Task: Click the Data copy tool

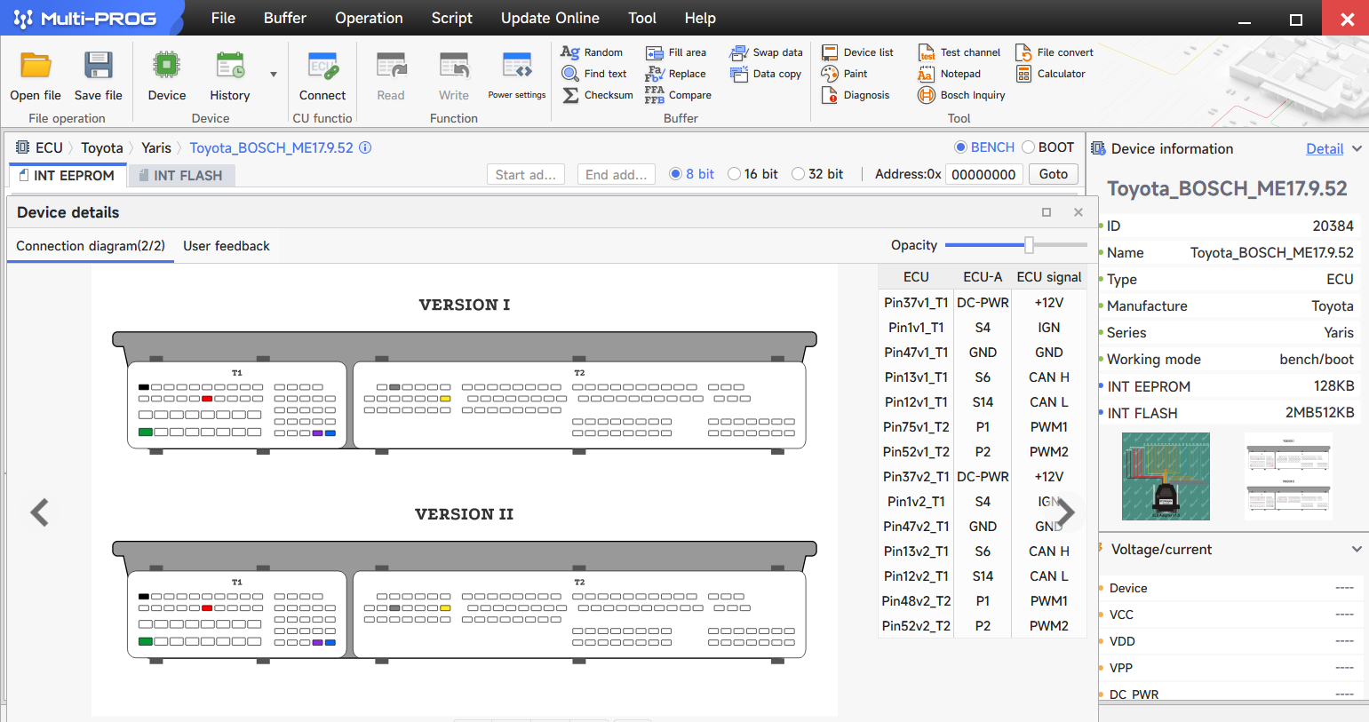Action: coord(766,74)
